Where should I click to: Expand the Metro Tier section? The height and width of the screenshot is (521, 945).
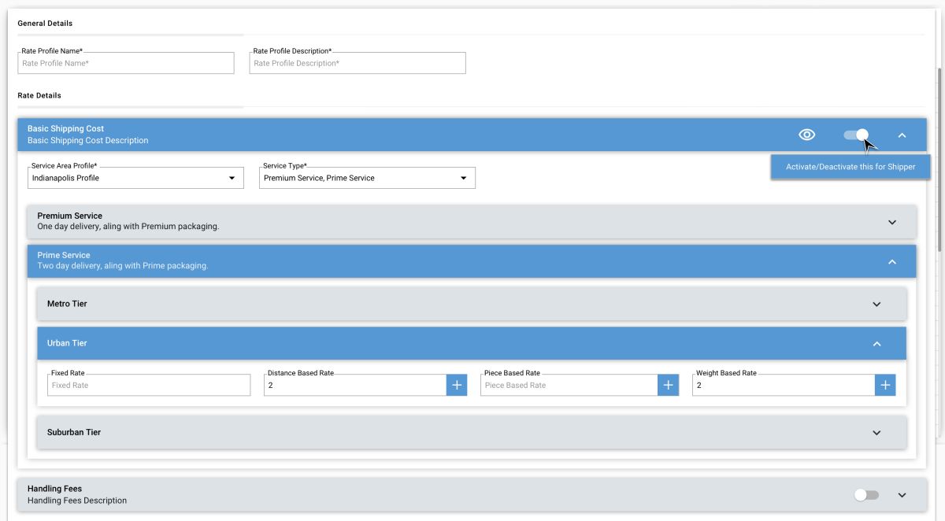(876, 304)
